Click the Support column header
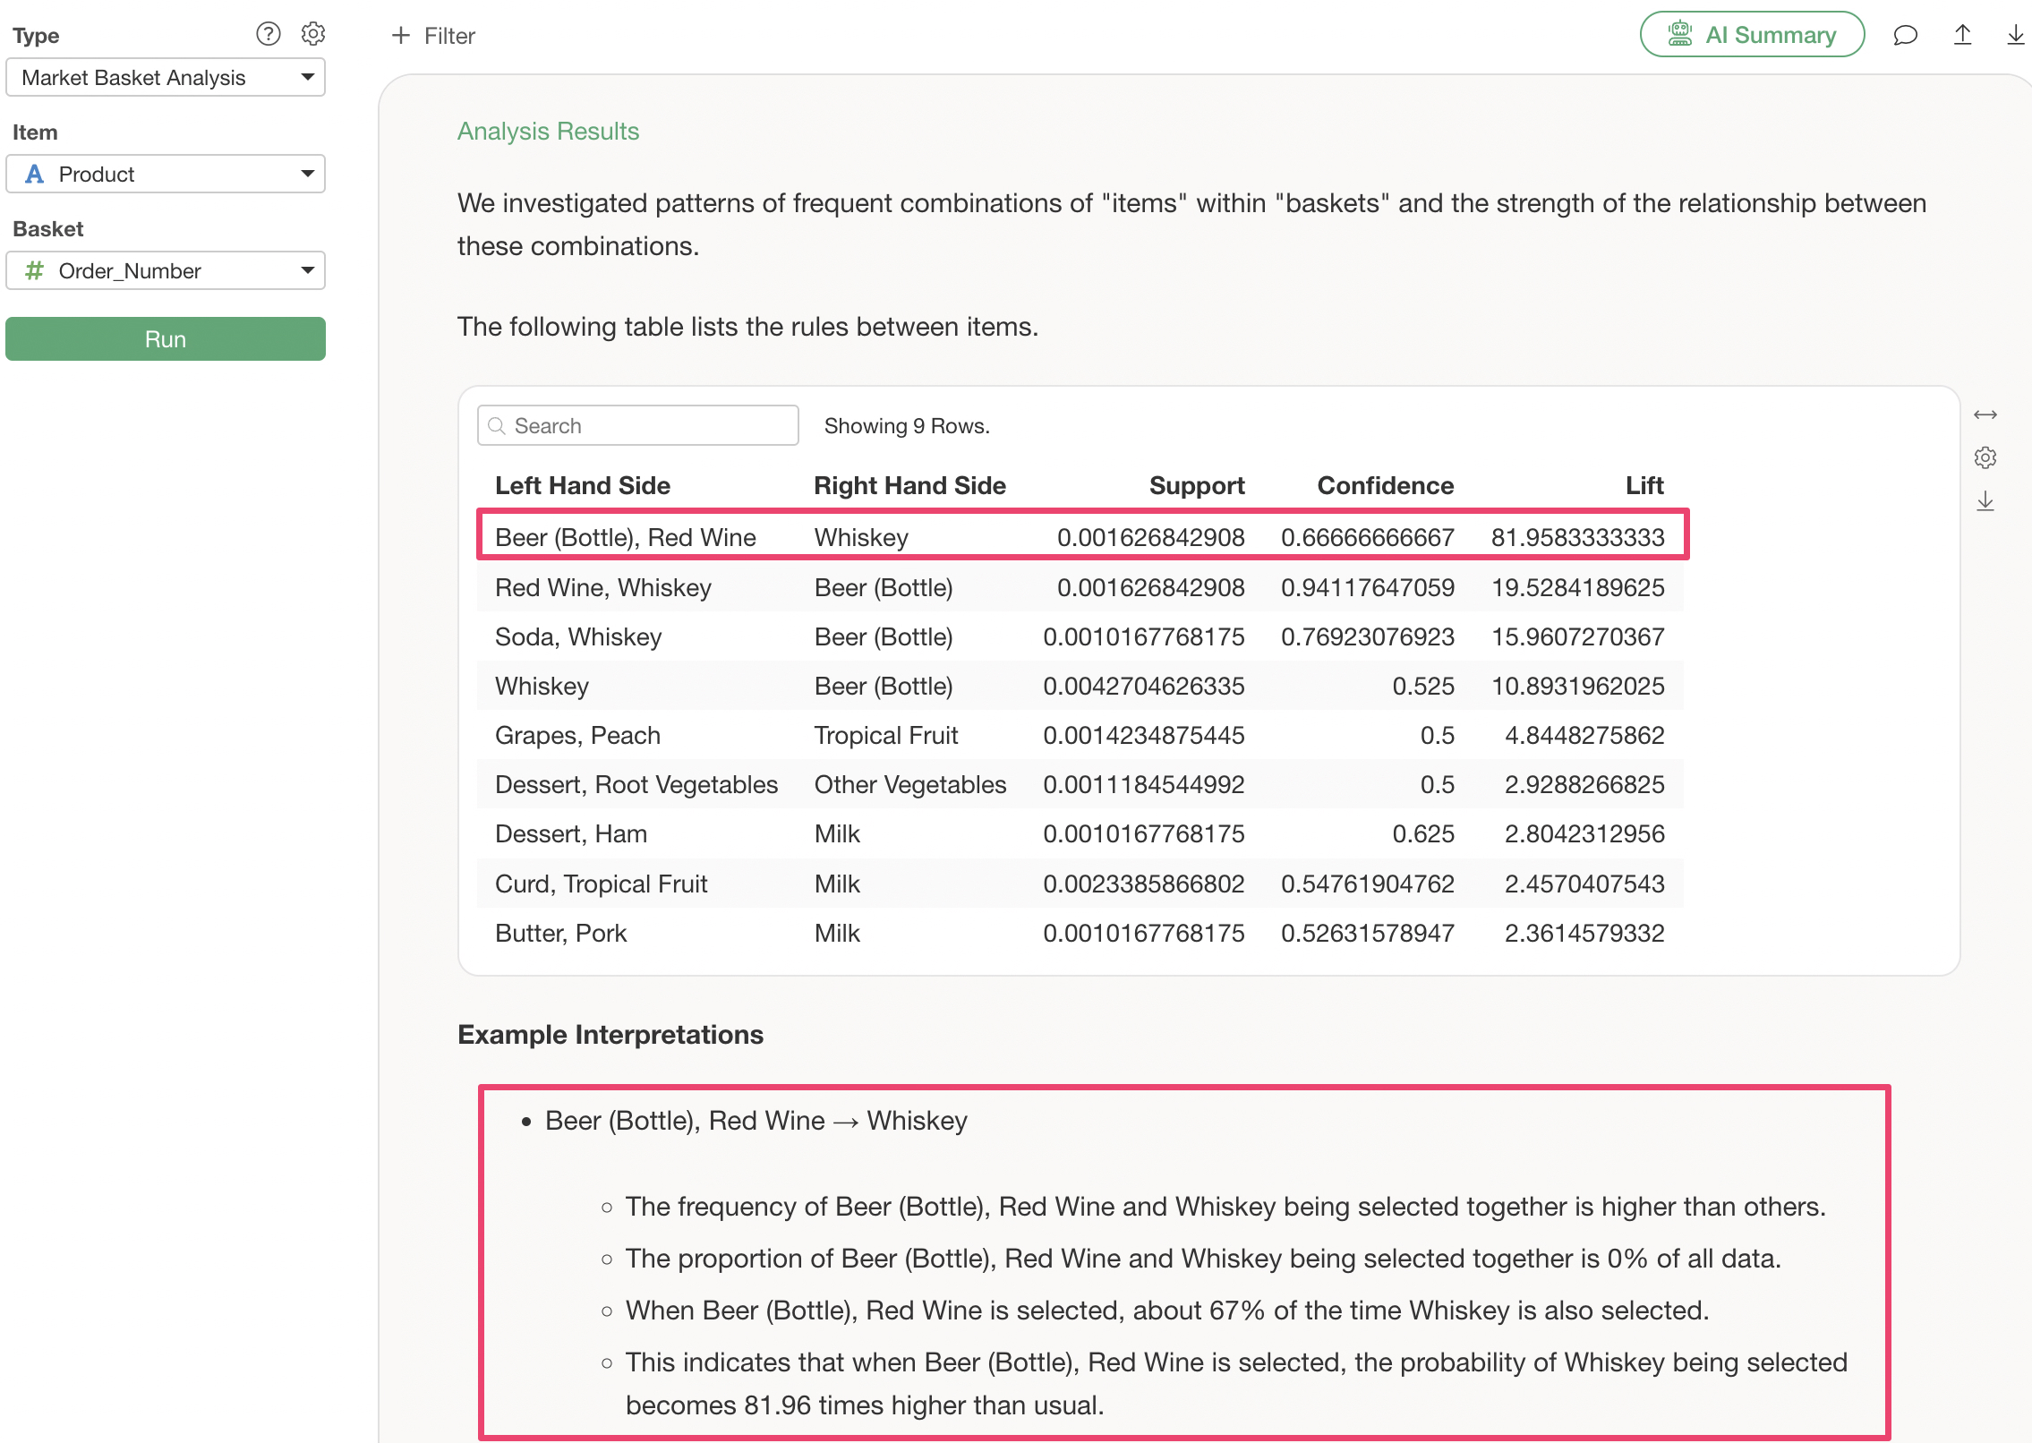Image resolution: width=2032 pixels, height=1443 pixels. pyautogui.click(x=1196, y=485)
